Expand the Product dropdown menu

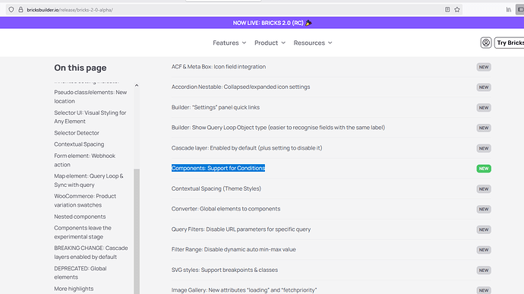(270, 43)
